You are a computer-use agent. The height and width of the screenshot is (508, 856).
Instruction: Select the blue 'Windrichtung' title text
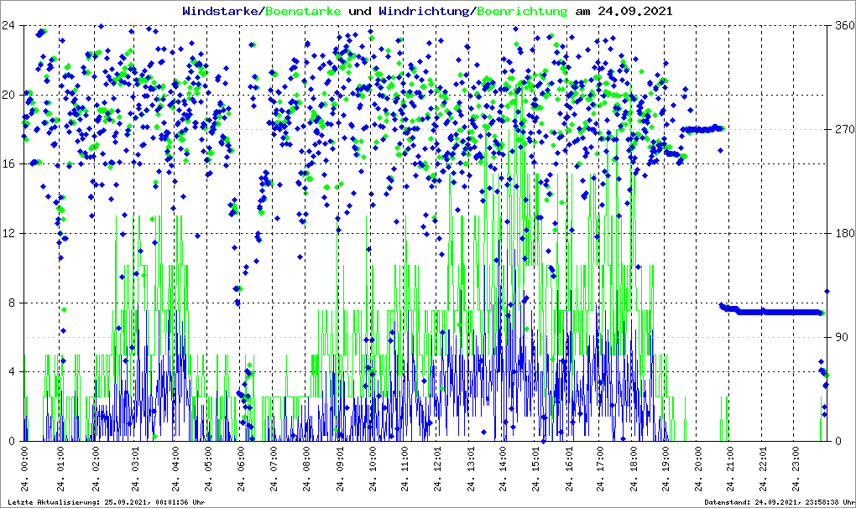(425, 12)
